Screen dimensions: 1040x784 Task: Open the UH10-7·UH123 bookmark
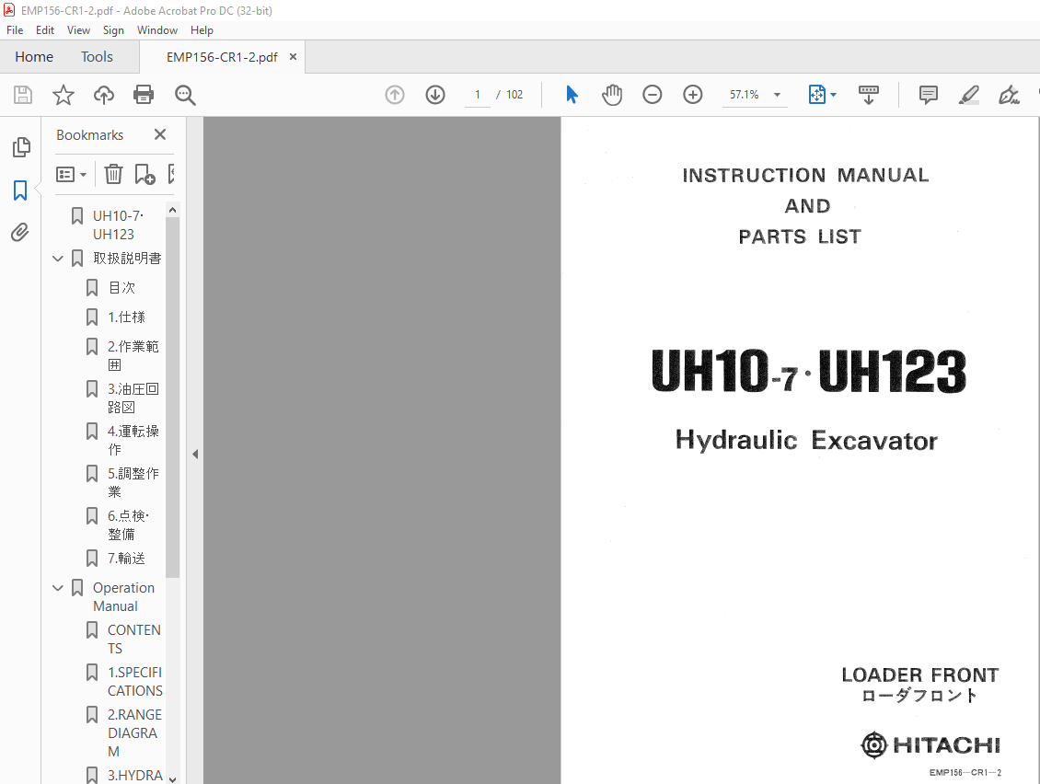coord(118,225)
